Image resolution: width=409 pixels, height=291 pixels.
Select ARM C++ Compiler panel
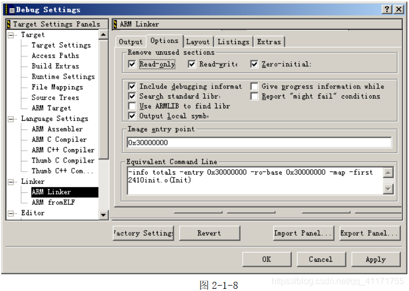coord(63,150)
